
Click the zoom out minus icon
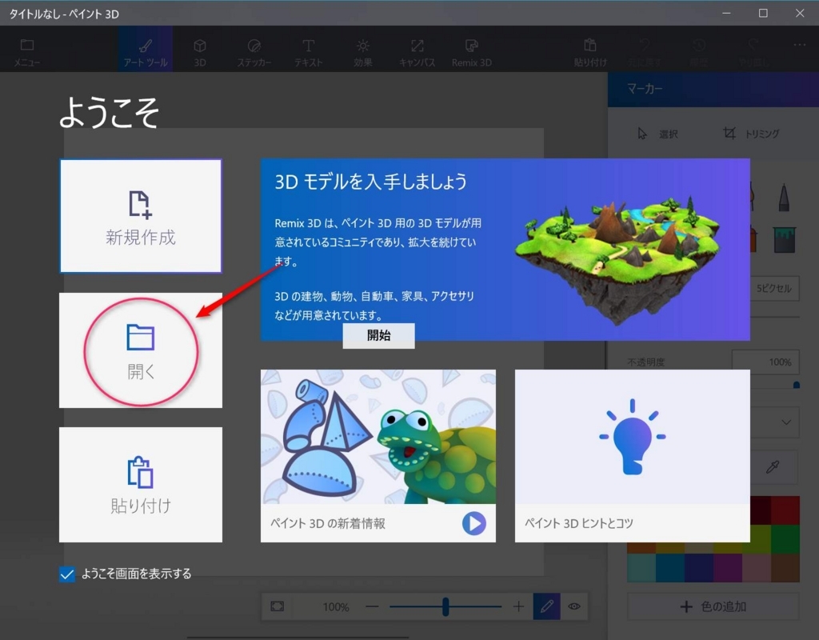click(x=372, y=606)
